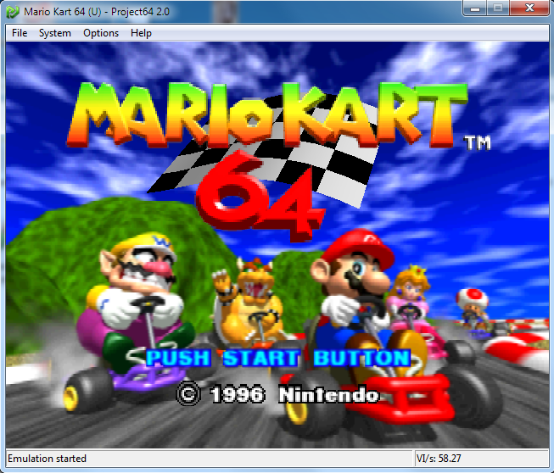Minimize the Project64 window
Screen dimensions: 554x473
pos(475,8)
